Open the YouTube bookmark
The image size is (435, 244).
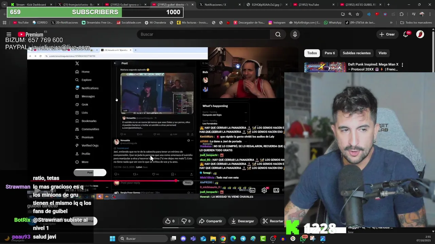(21, 23)
